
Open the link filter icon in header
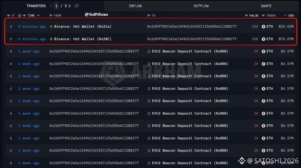tap(13, 15)
